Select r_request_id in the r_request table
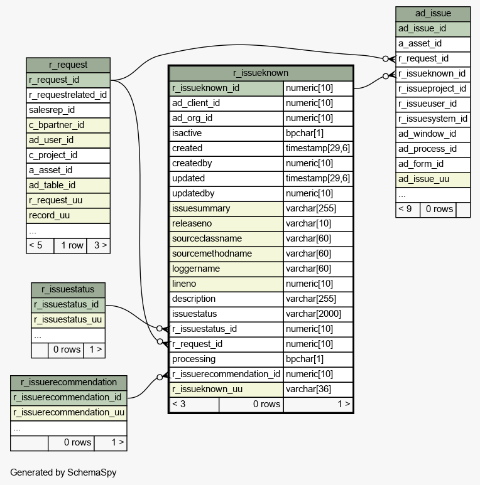This screenshot has width=480, height=485. (x=68, y=80)
